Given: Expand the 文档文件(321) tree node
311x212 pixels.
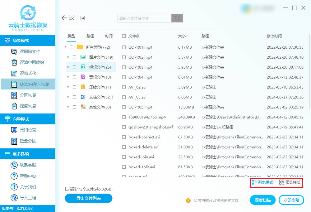Looking at the screenshot, I should coord(68,97).
